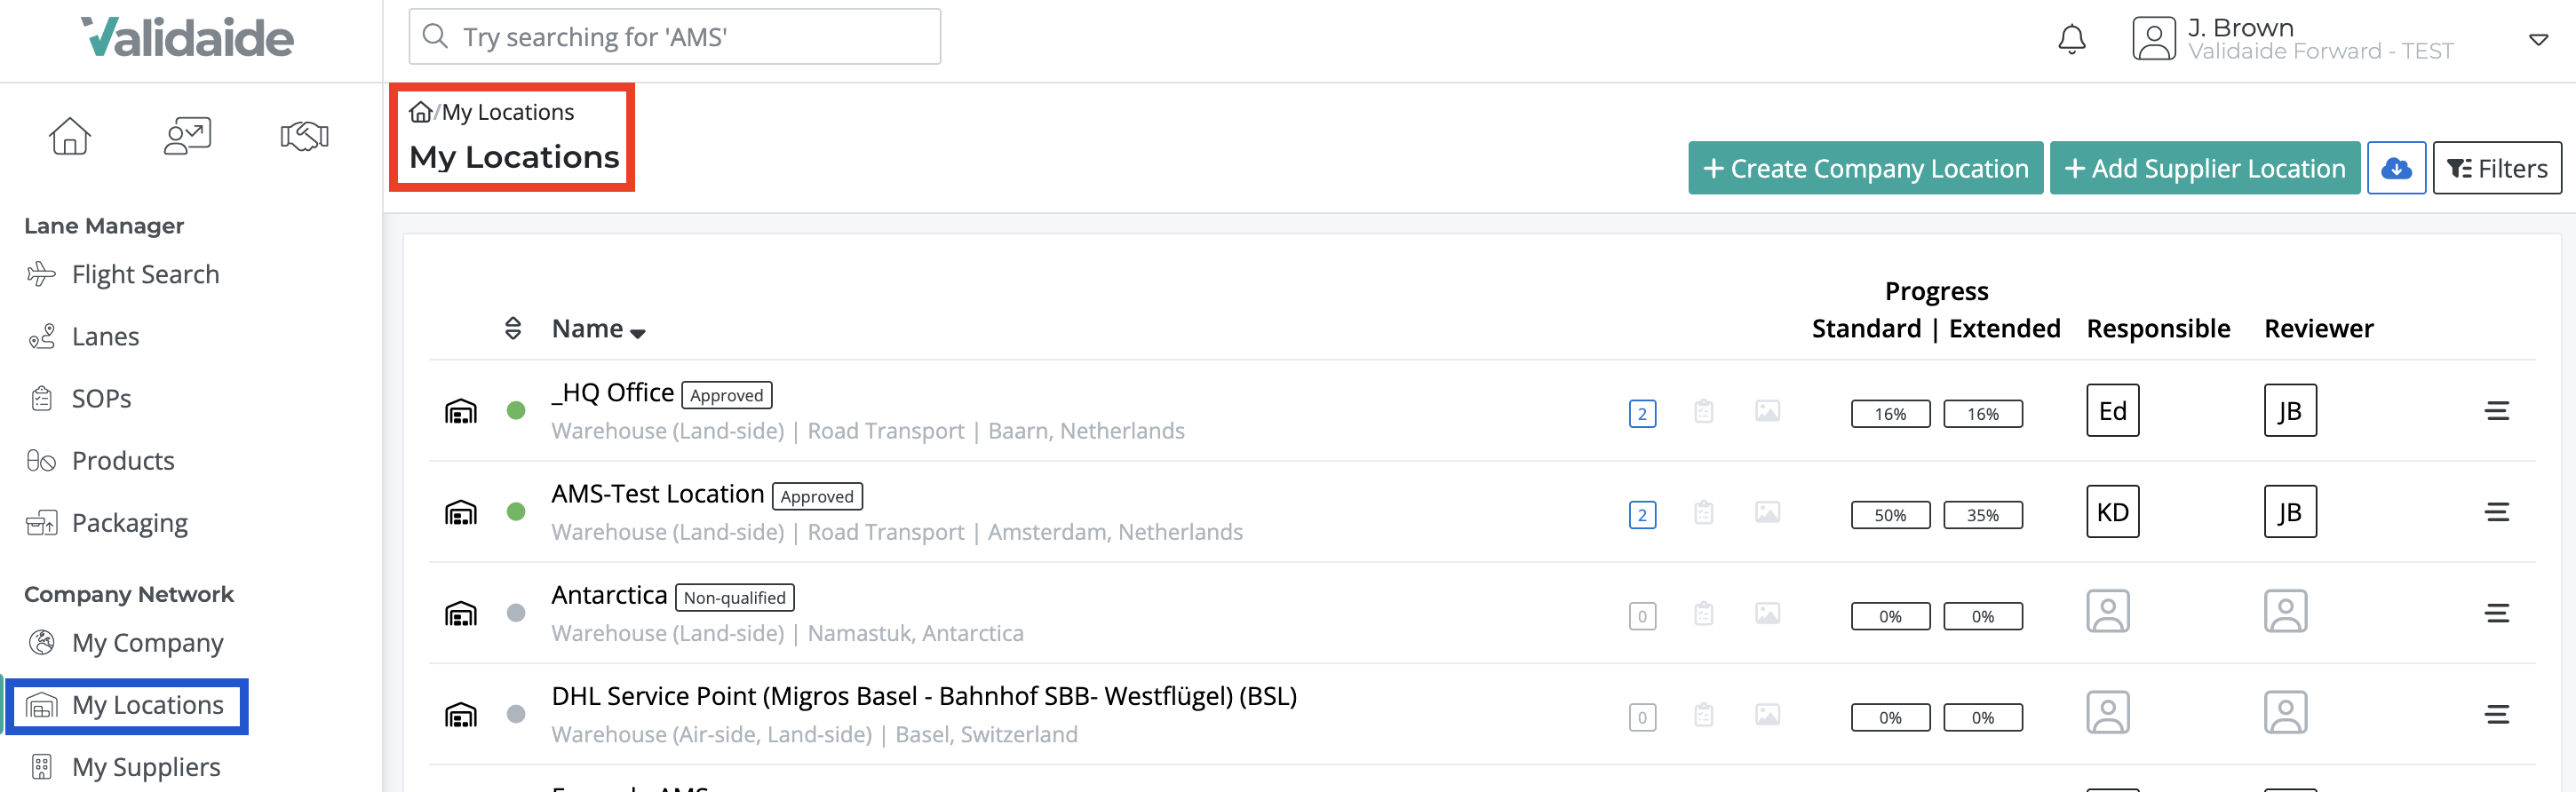Go to My Suppliers menu item
Viewport: 2576px width, 792px height.
[146, 767]
